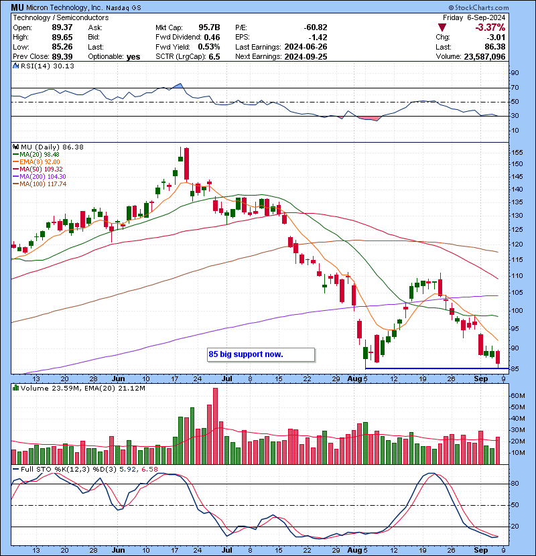Click the Full STO %D value 6.58
Image resolution: width=536 pixels, height=556 pixels.
pyautogui.click(x=149, y=469)
